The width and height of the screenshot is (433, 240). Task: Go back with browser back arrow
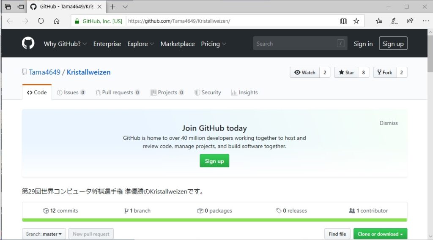click(10, 21)
